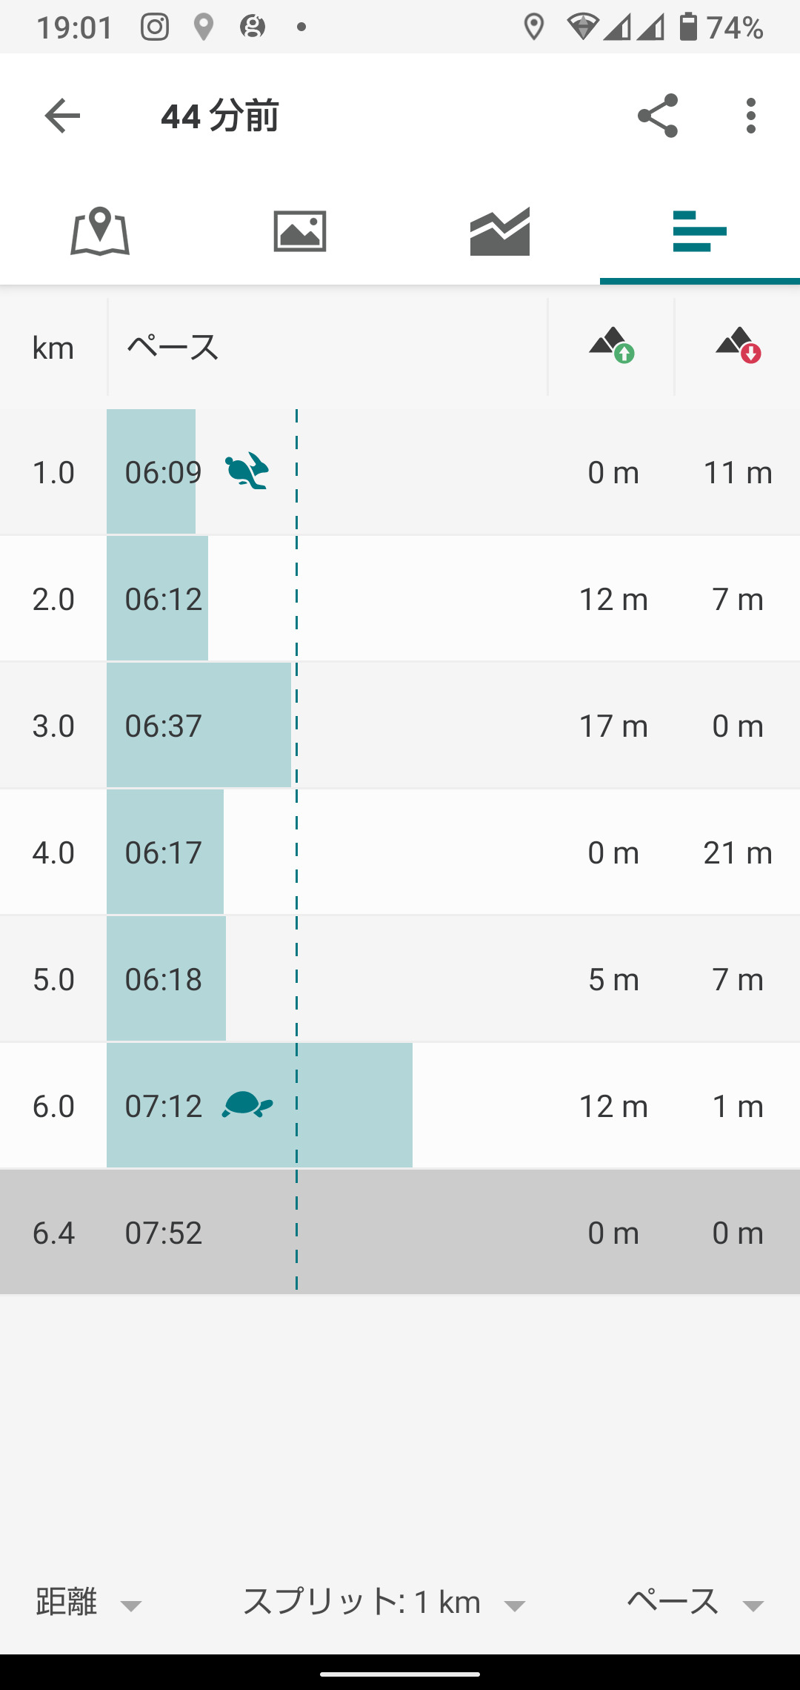The height and width of the screenshot is (1690, 800).
Task: Tap the back arrow icon
Action: (62, 116)
